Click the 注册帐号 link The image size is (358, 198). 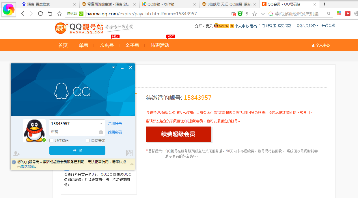115,124
